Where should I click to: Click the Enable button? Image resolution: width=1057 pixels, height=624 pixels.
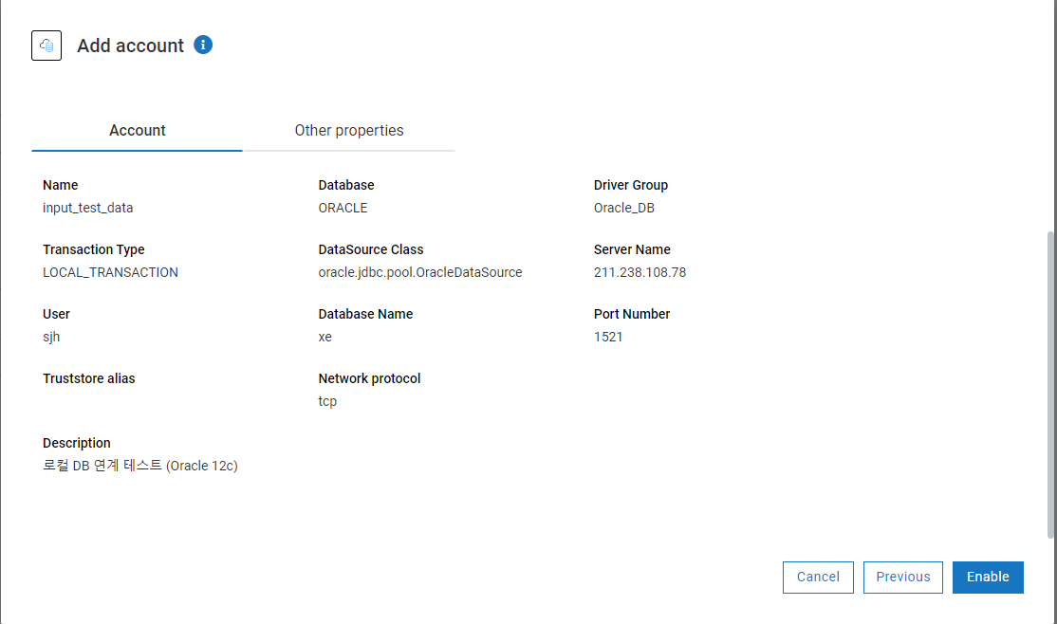pyautogui.click(x=987, y=577)
